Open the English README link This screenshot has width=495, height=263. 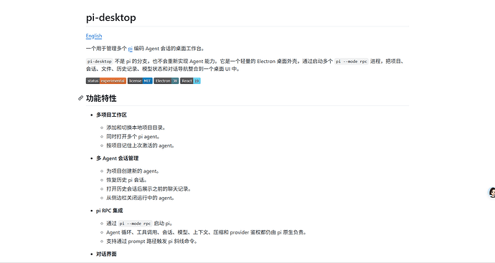tap(94, 36)
